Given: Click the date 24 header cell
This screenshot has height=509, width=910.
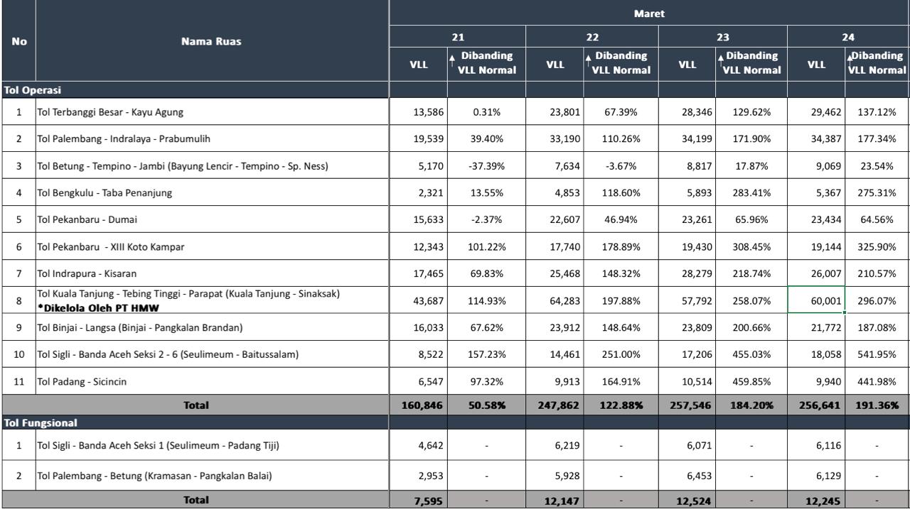Looking at the screenshot, I should 848,37.
